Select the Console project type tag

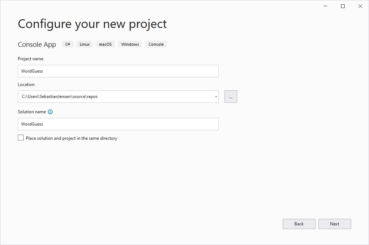[156, 44]
